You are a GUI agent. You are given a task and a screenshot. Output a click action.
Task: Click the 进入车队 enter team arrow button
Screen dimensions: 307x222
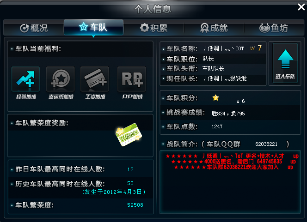coord(285,63)
